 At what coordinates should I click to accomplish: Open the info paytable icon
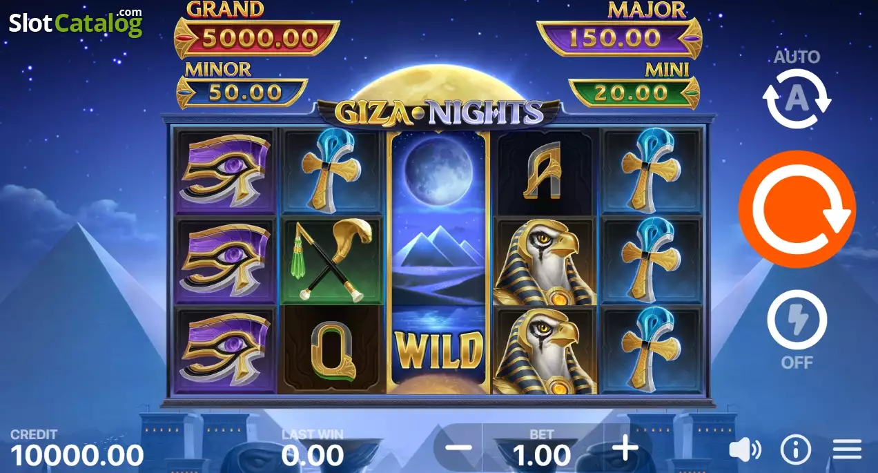coord(795,450)
